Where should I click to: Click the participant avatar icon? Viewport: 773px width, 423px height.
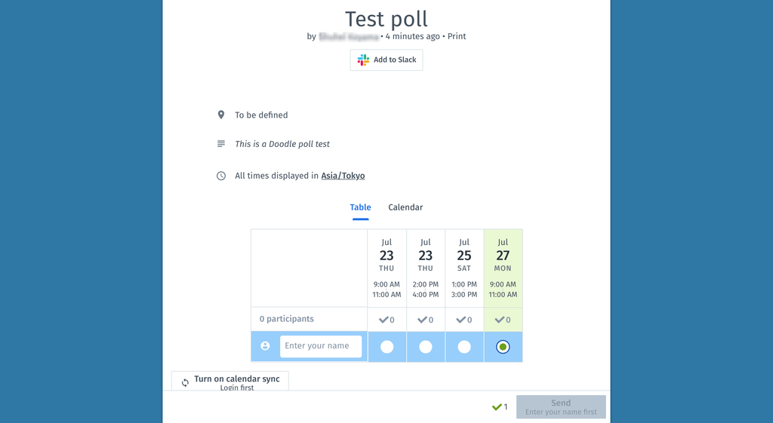(265, 345)
